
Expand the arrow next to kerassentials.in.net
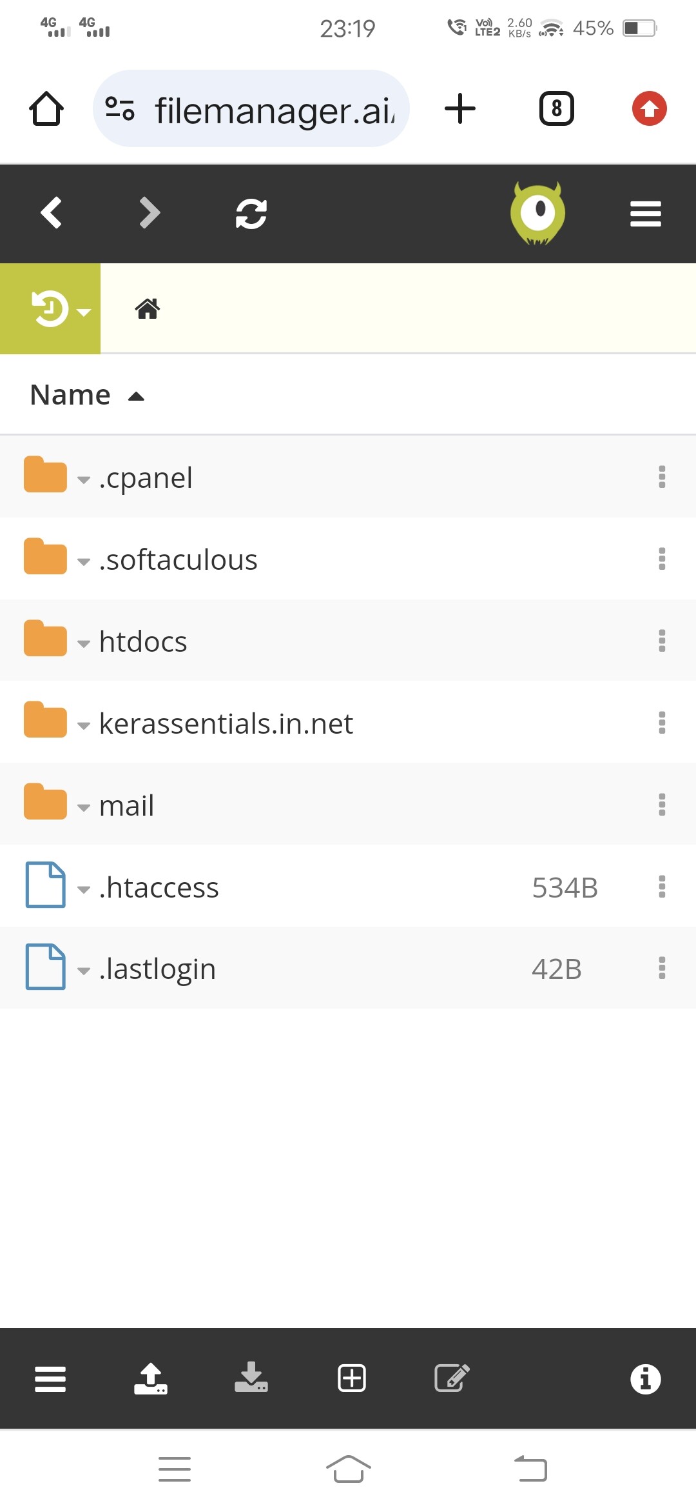coord(83,725)
